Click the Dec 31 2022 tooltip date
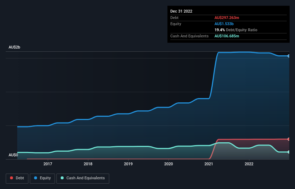Image resolution: width=295 pixels, height=189 pixels. pyautogui.click(x=181, y=11)
